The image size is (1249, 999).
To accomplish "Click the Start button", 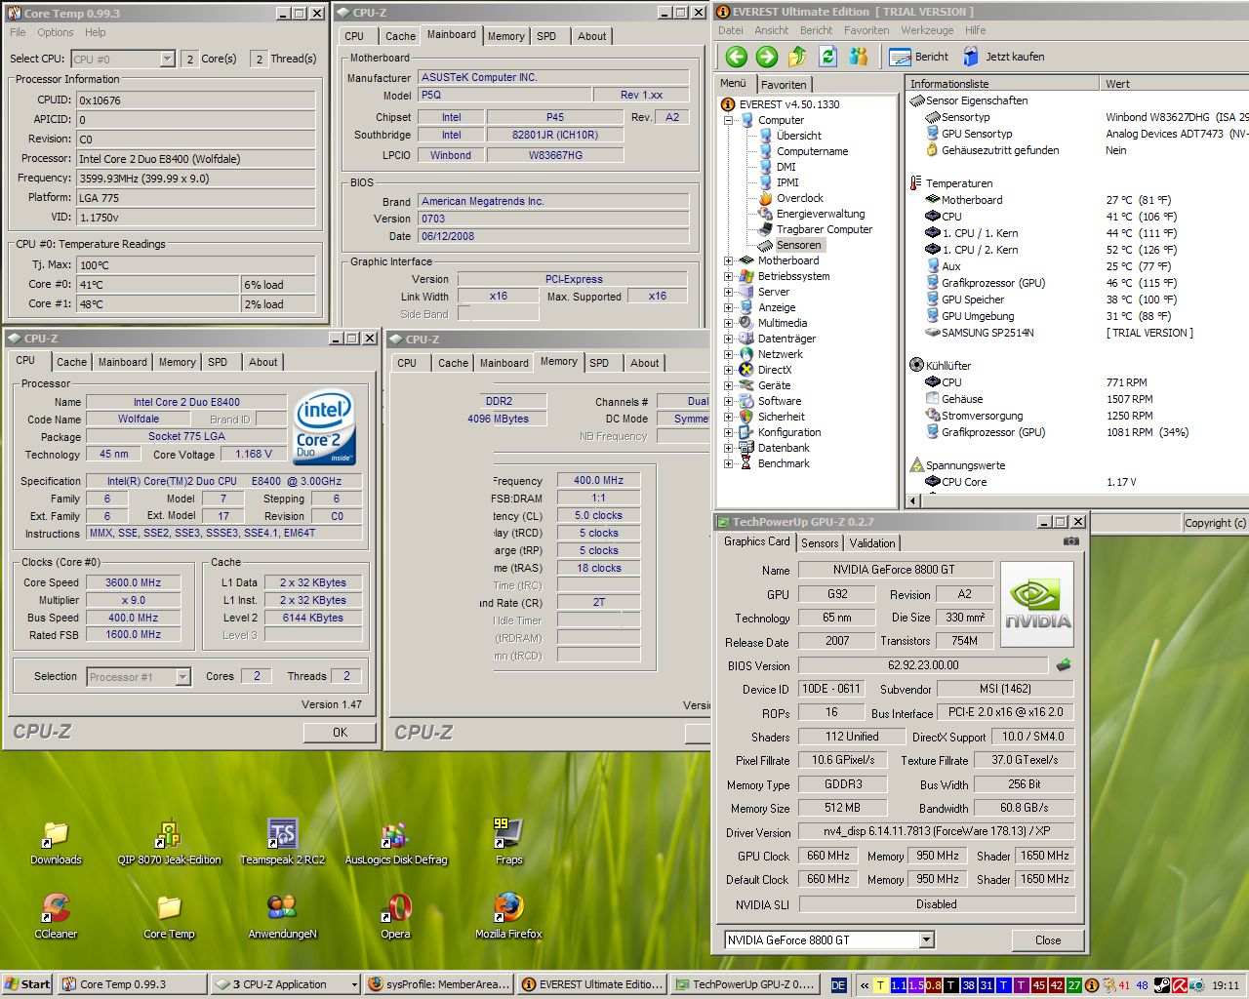I will [27, 984].
